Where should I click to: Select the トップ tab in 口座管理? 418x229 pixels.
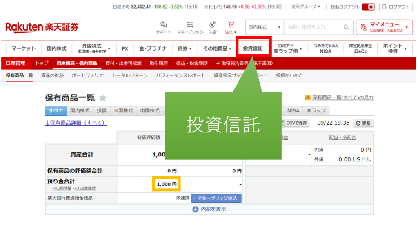pos(42,63)
